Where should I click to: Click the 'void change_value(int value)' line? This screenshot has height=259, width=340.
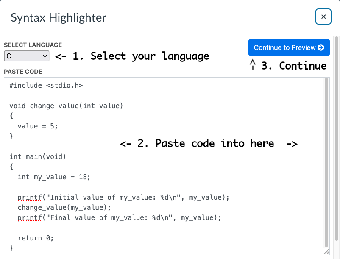click(x=66, y=106)
